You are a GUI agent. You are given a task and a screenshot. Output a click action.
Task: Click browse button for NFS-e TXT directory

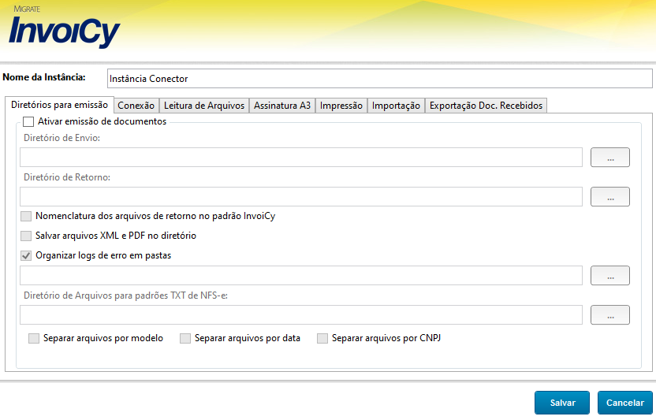click(x=609, y=315)
